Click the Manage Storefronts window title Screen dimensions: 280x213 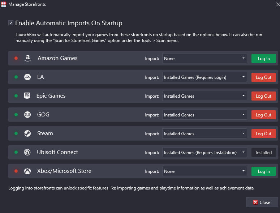click(x=27, y=4)
